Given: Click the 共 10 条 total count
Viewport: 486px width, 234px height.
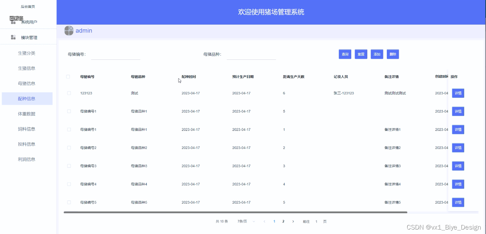Looking at the screenshot, I should point(222,221).
